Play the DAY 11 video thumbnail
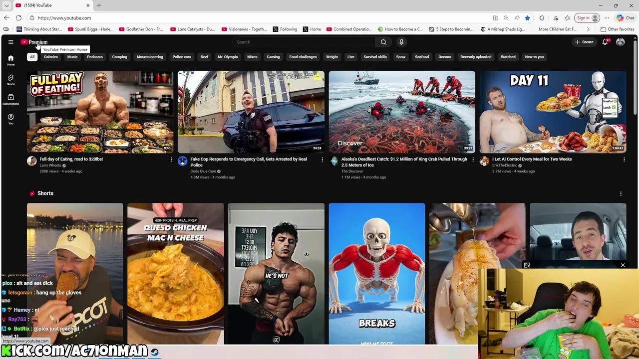Viewport: 639px width, 359px height. (x=553, y=112)
